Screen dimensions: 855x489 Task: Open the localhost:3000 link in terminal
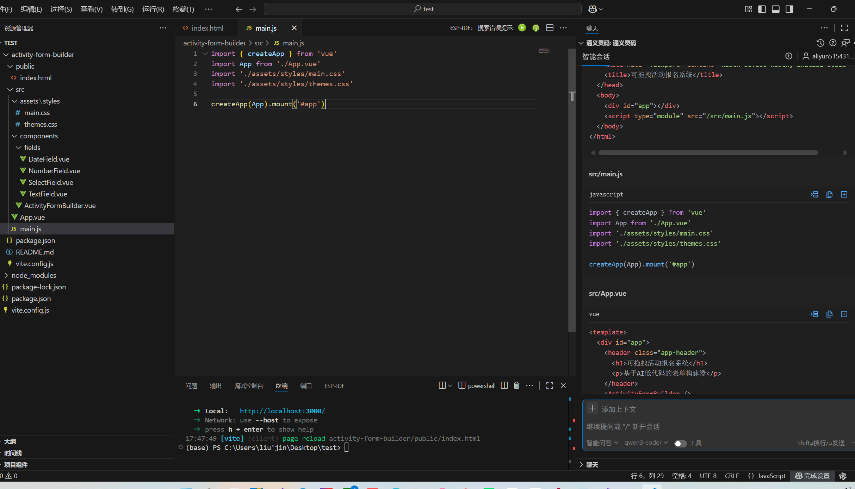[282, 411]
